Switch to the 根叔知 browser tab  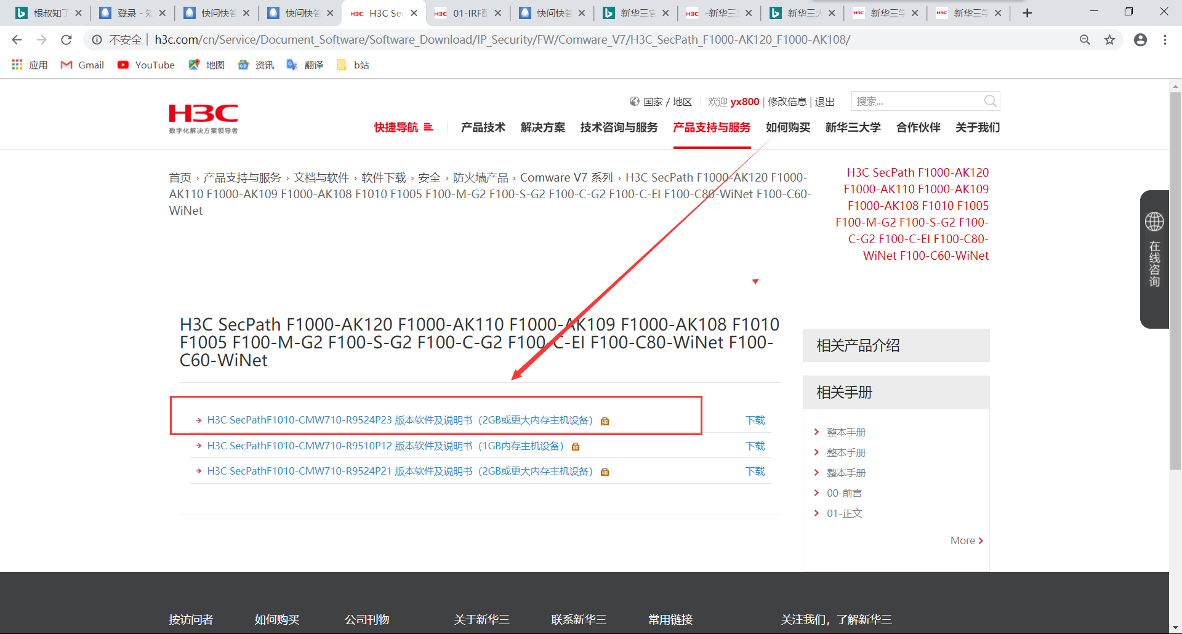tap(48, 13)
